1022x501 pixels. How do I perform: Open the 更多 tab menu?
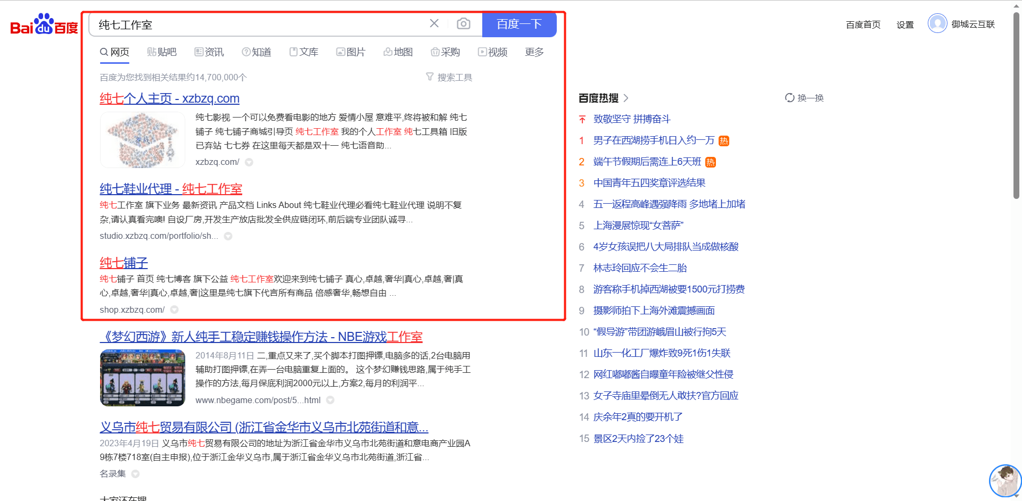coord(534,52)
